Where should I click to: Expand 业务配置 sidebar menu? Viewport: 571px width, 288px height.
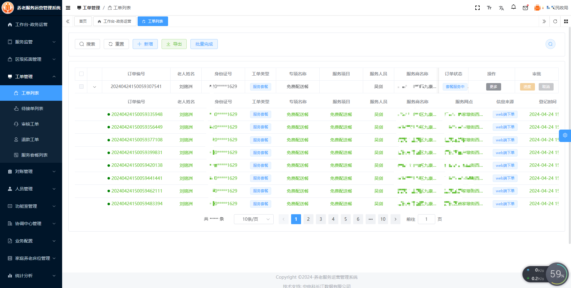point(31,241)
